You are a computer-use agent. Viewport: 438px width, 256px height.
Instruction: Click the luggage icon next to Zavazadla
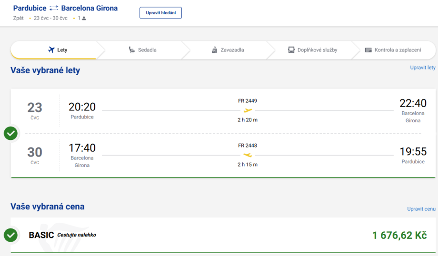coord(214,50)
